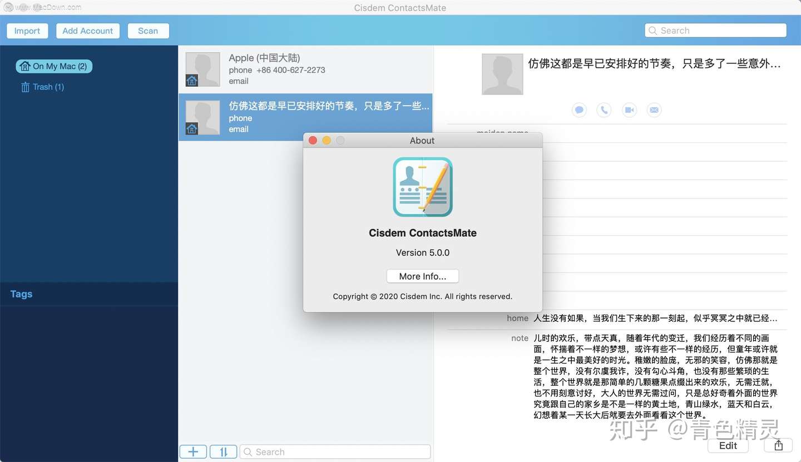Click the Version 5.0.0 text

tap(423, 252)
